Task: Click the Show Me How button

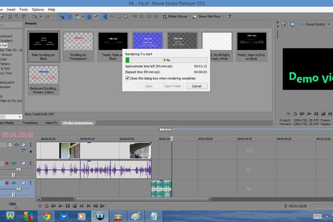Action: [x=206, y=16]
